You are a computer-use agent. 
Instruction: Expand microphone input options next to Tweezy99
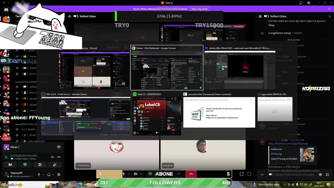tap(43, 174)
